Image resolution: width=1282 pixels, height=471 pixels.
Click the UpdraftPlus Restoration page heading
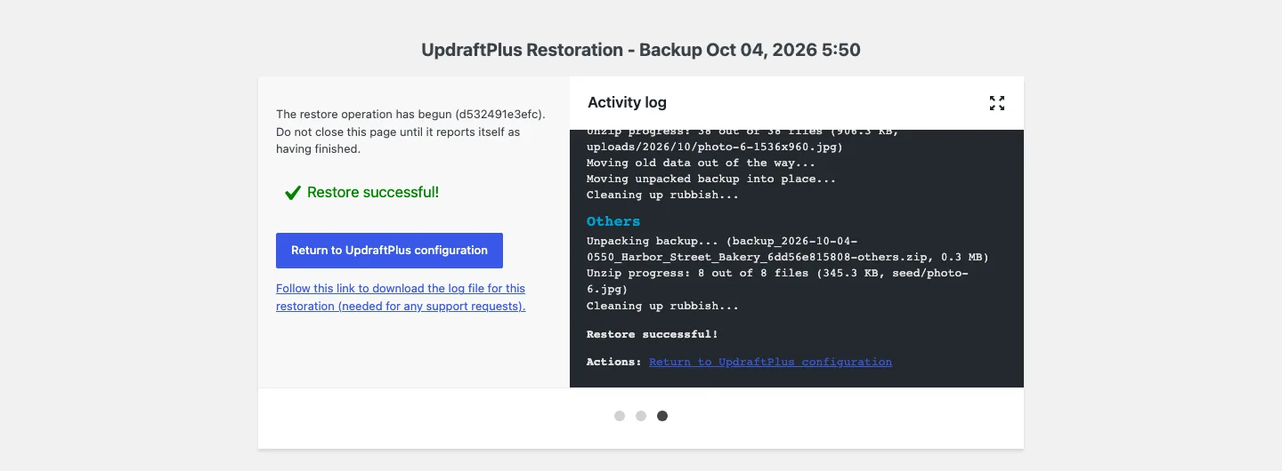point(641,50)
